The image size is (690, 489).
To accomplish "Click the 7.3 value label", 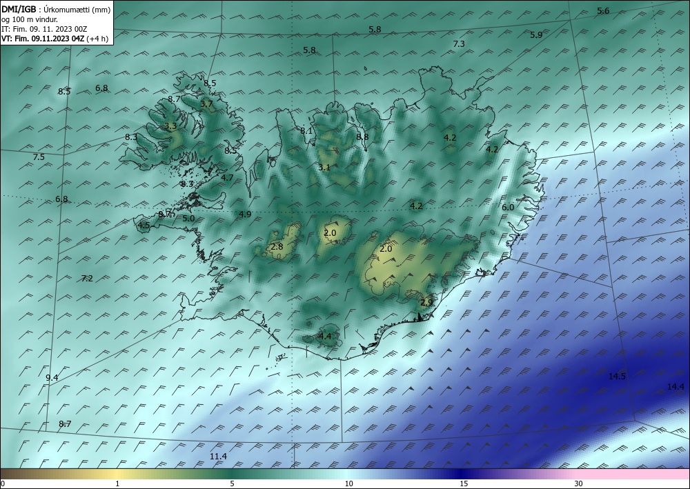I will click(459, 43).
